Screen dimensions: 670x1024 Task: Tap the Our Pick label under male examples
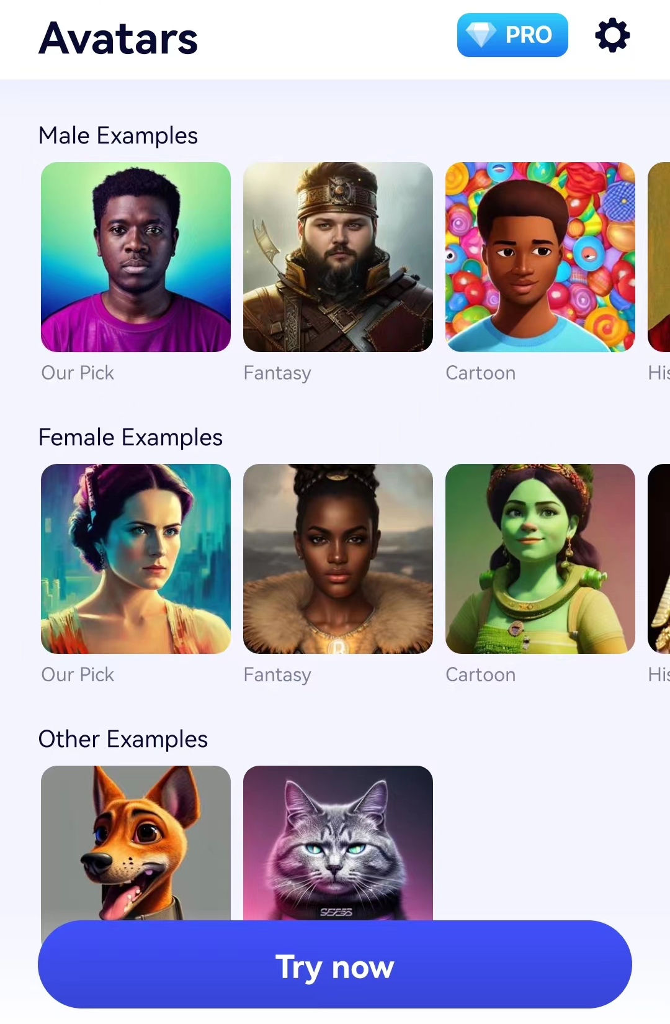[x=78, y=373]
